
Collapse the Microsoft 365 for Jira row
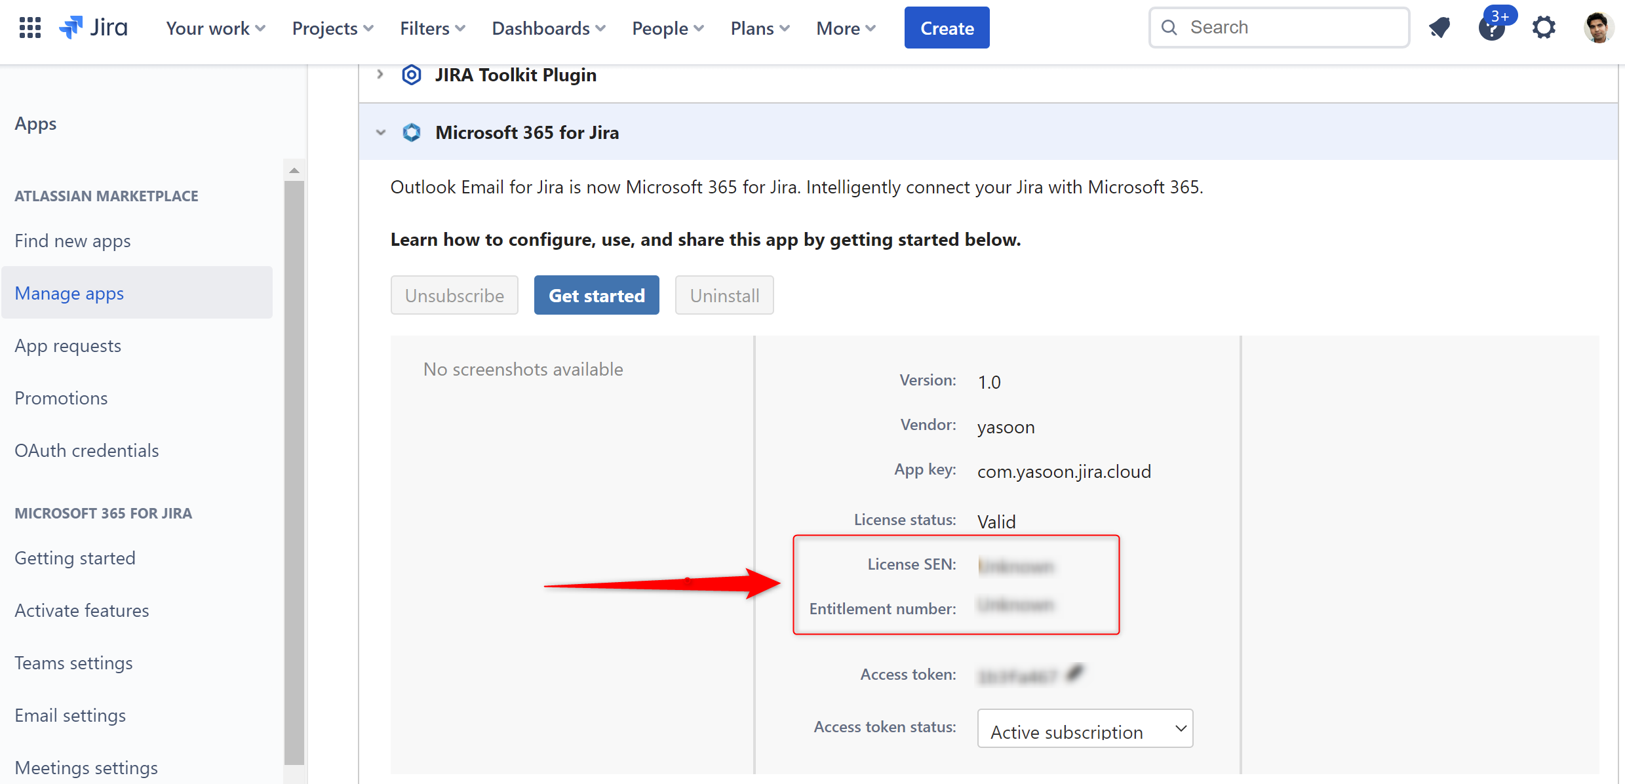pyautogui.click(x=380, y=132)
